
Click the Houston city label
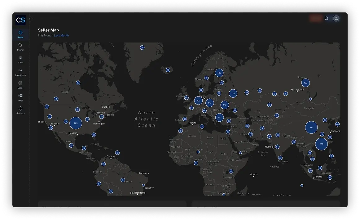coord(73,133)
